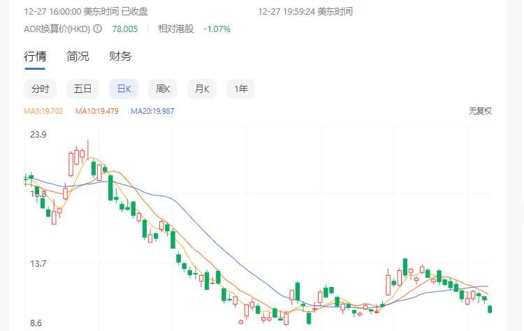This screenshot has height=331, width=524.
Task: Open the 无复权 adjustment dropdown
Action: 480,111
